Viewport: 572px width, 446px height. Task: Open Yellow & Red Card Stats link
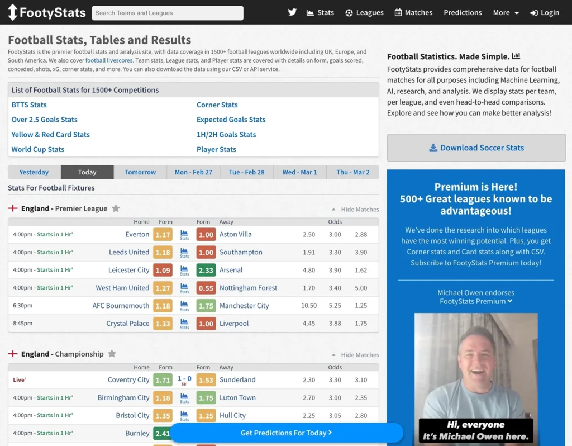pyautogui.click(x=50, y=135)
